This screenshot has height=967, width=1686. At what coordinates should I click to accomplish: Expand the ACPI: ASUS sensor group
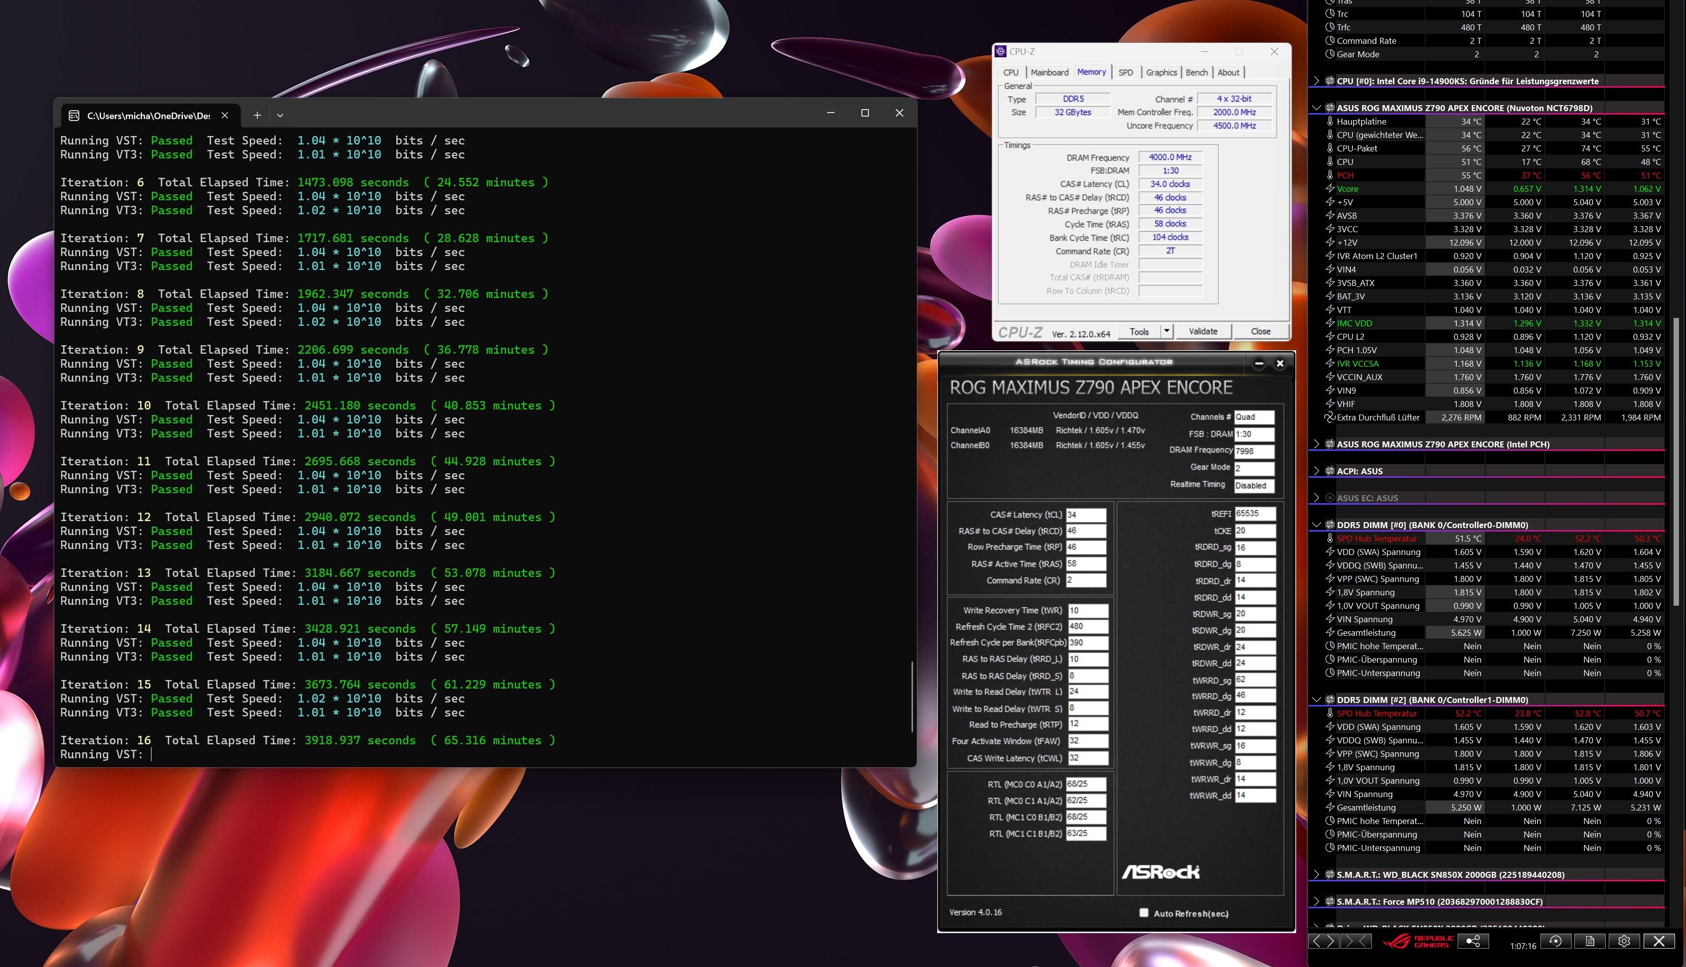(x=1317, y=471)
